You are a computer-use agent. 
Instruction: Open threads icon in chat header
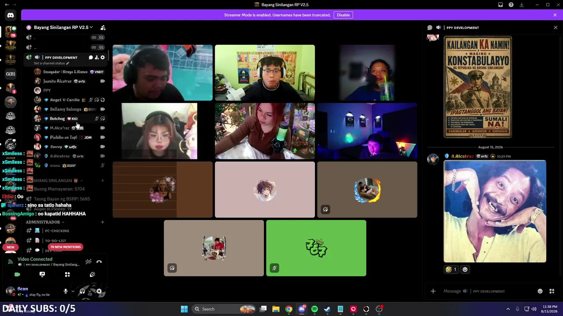[x=430, y=28]
